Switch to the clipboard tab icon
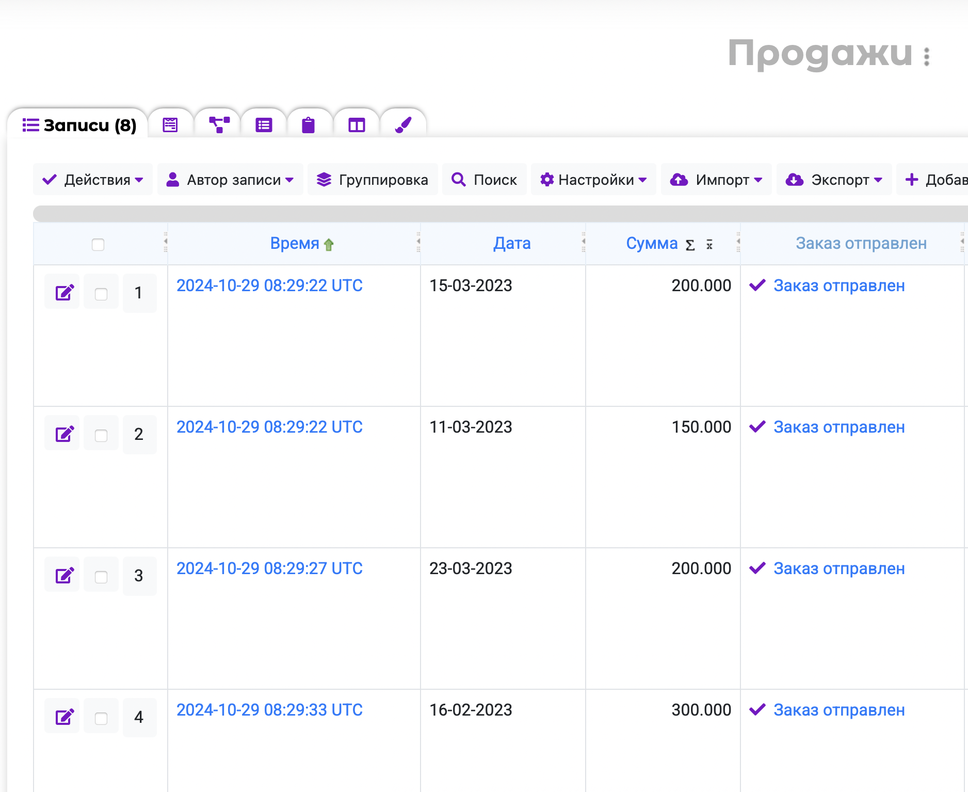 (308, 125)
